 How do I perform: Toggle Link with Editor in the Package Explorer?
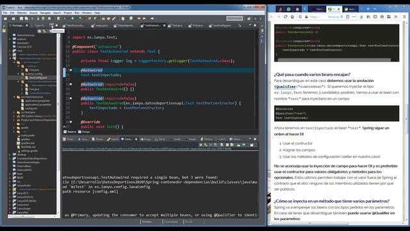[x=44, y=31]
